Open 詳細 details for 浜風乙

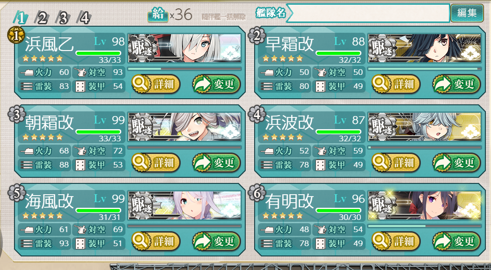tap(155, 84)
